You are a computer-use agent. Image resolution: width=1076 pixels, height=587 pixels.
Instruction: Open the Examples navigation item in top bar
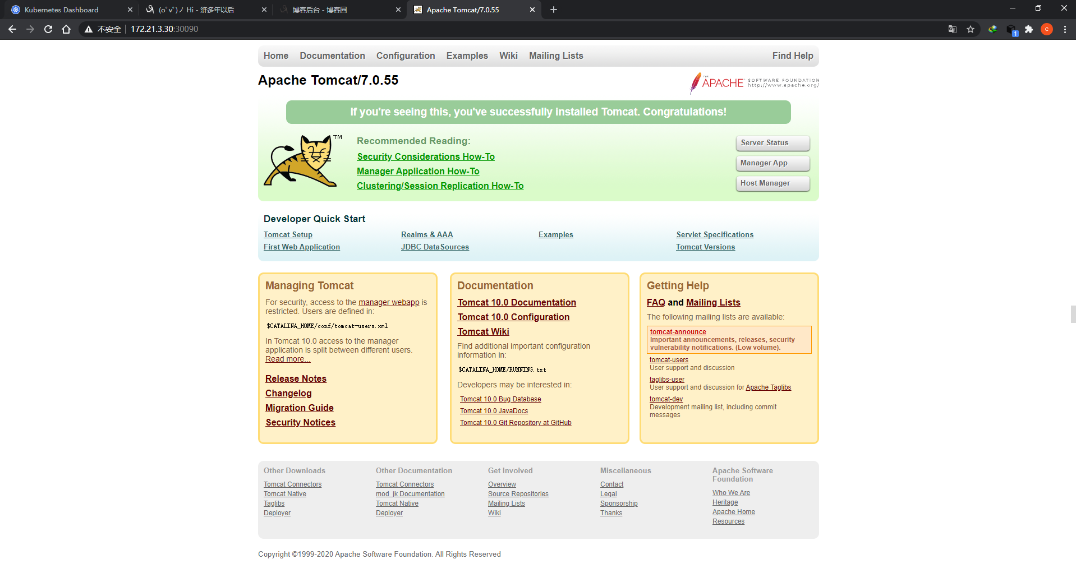click(x=467, y=56)
